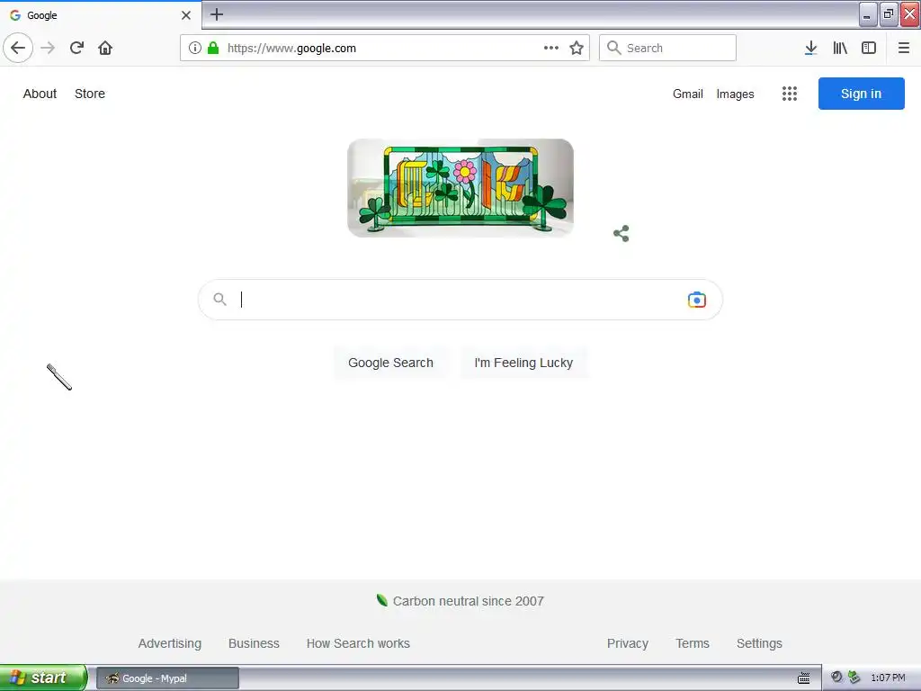Open Google Images link
The width and height of the screenshot is (921, 691).
735,94
